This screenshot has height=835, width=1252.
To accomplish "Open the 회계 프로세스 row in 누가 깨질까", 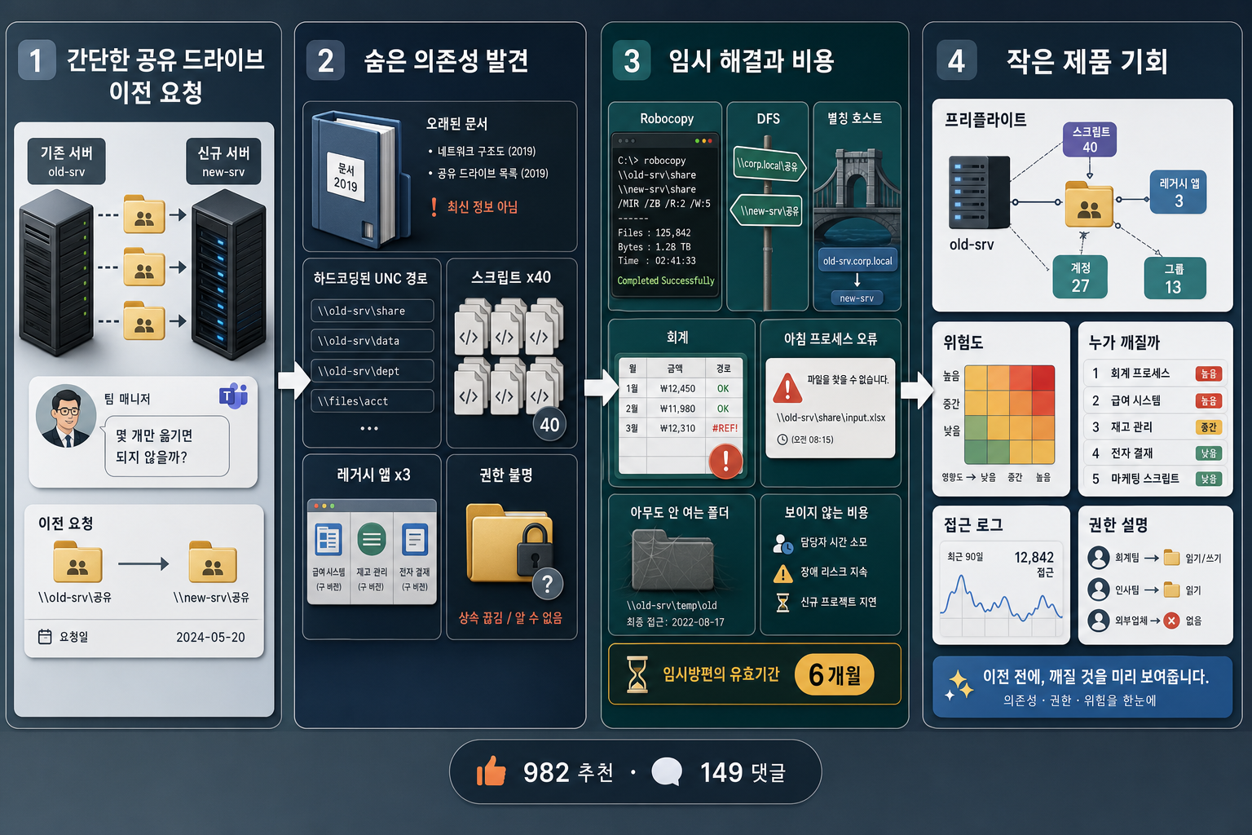I will 1155,373.
